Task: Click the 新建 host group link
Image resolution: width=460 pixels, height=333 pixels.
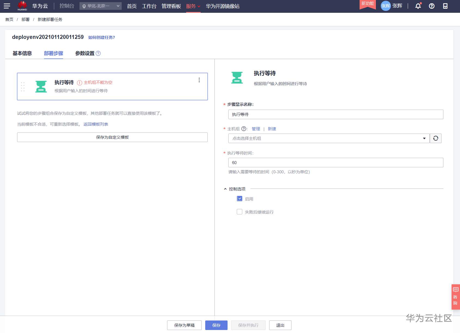Action: click(x=272, y=129)
